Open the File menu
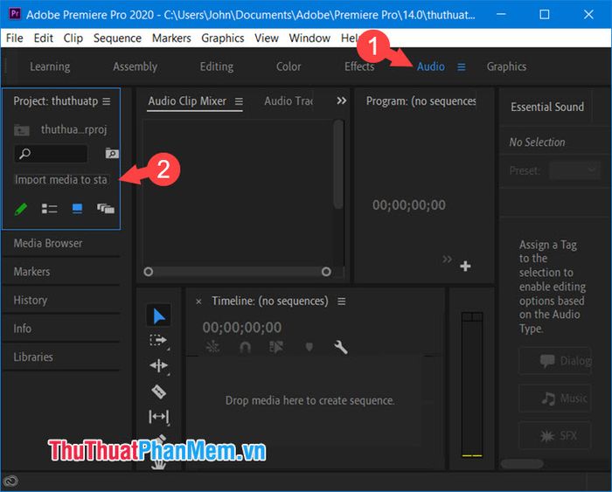The height and width of the screenshot is (492, 612). (15, 38)
